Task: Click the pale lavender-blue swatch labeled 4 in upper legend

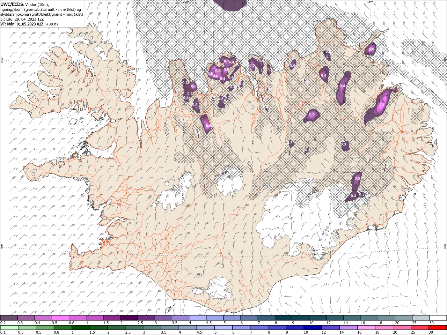Action: 198,318
